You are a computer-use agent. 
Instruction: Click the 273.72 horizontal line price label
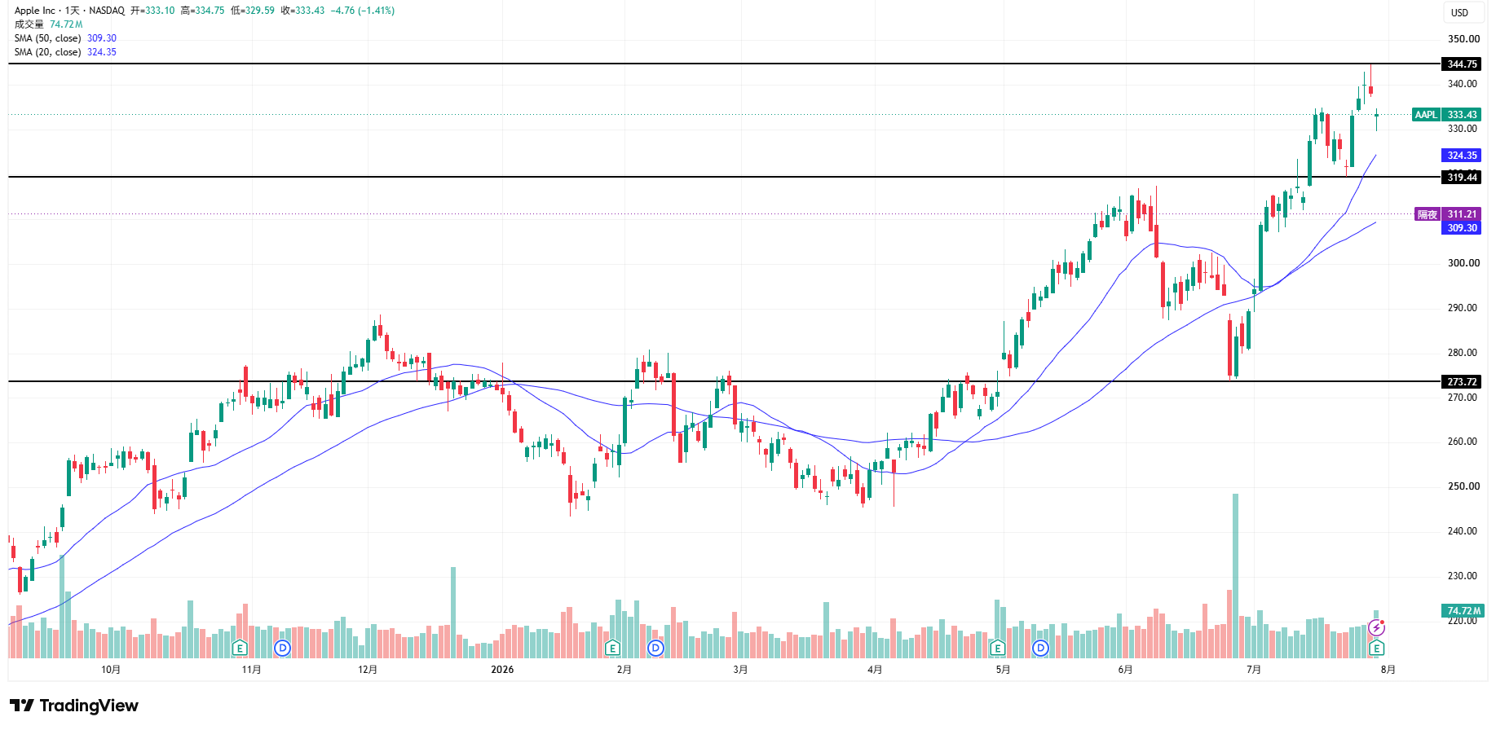[1462, 382]
